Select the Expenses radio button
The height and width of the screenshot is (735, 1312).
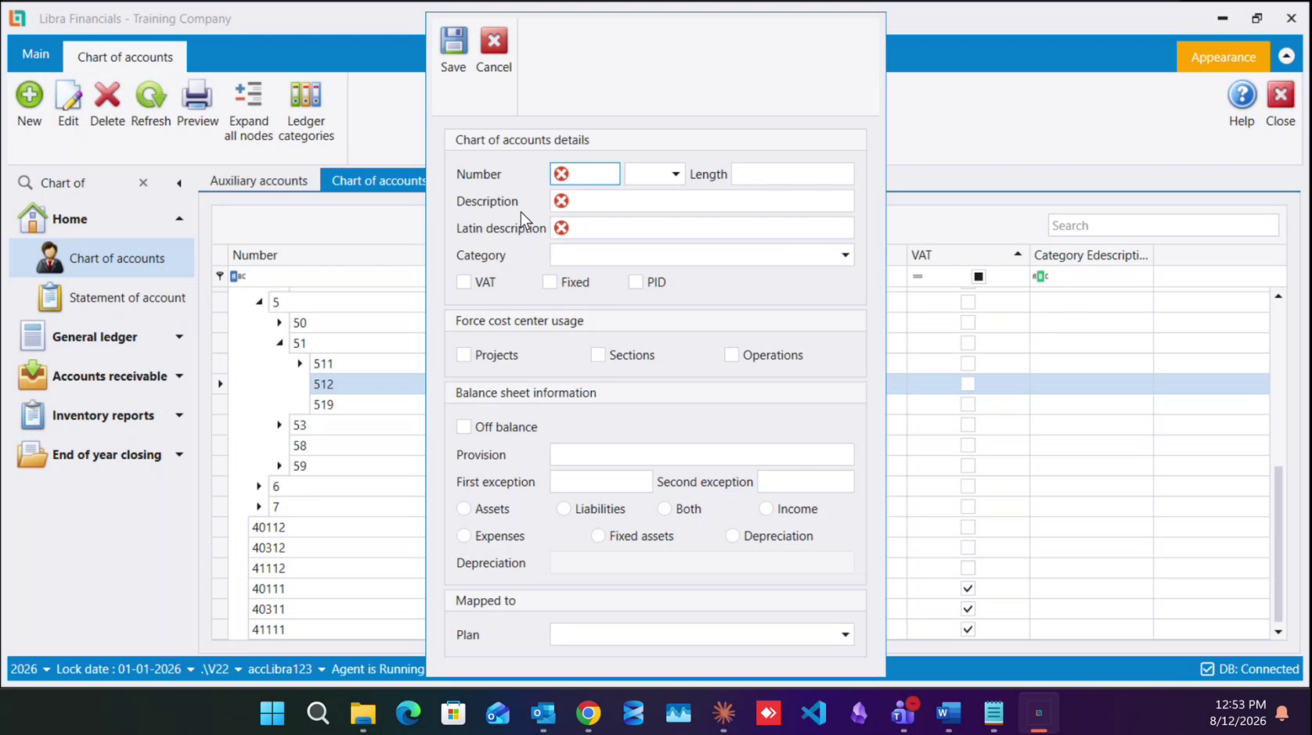[x=464, y=536]
